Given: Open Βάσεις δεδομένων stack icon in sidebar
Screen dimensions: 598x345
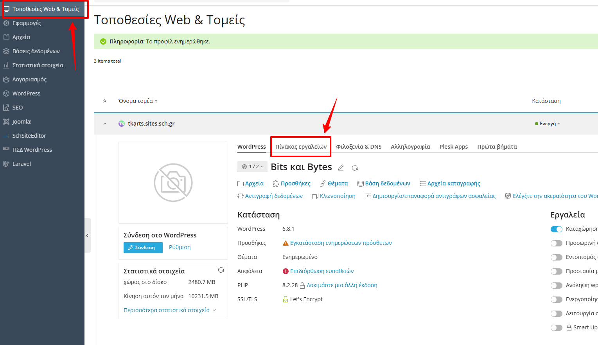Looking at the screenshot, I should pos(6,51).
